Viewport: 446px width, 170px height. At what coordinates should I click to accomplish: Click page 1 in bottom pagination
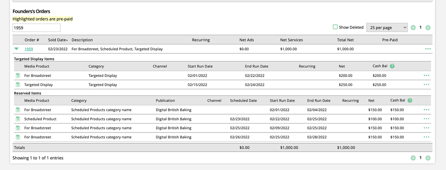[420, 158]
